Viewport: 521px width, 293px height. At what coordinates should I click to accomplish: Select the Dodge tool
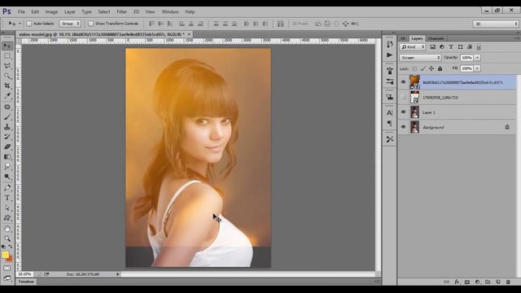(7, 177)
